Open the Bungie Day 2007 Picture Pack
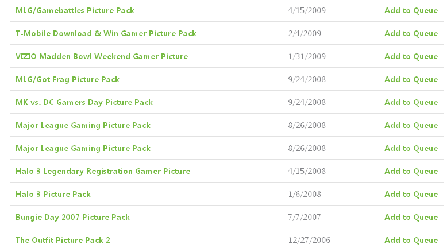The width and height of the screenshot is (447, 248). tap(72, 217)
